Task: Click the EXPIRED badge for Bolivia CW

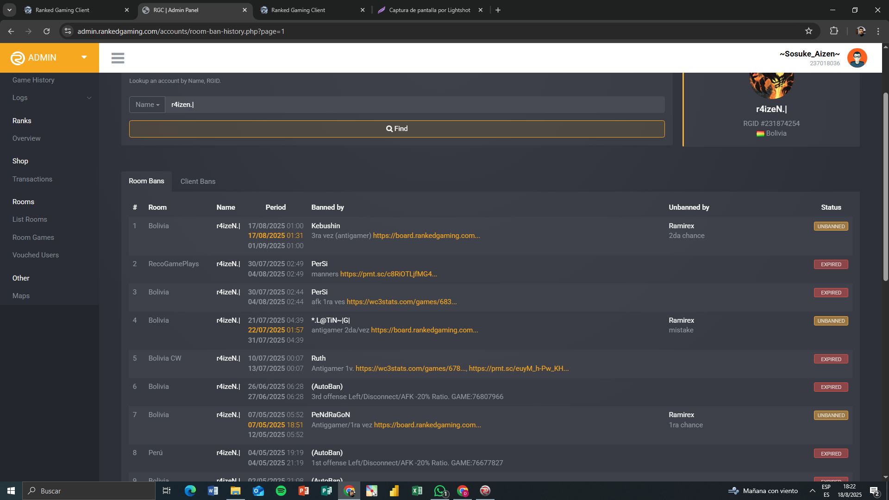Action: 831,359
